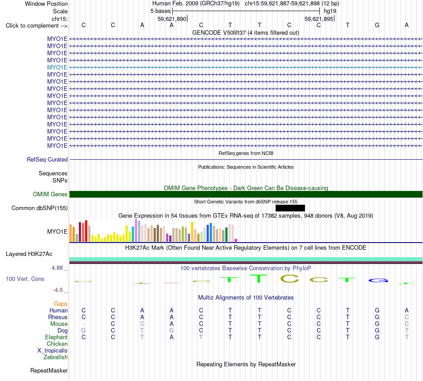423x381 pixels.
Task: Click 'GENCODE V50lift37 (4 items filtered out)' title
Action: (x=246, y=32)
